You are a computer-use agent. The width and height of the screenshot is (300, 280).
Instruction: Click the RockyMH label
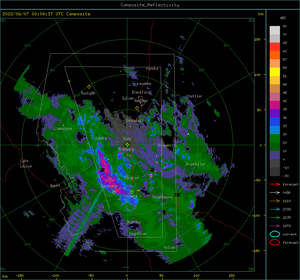[88, 93]
